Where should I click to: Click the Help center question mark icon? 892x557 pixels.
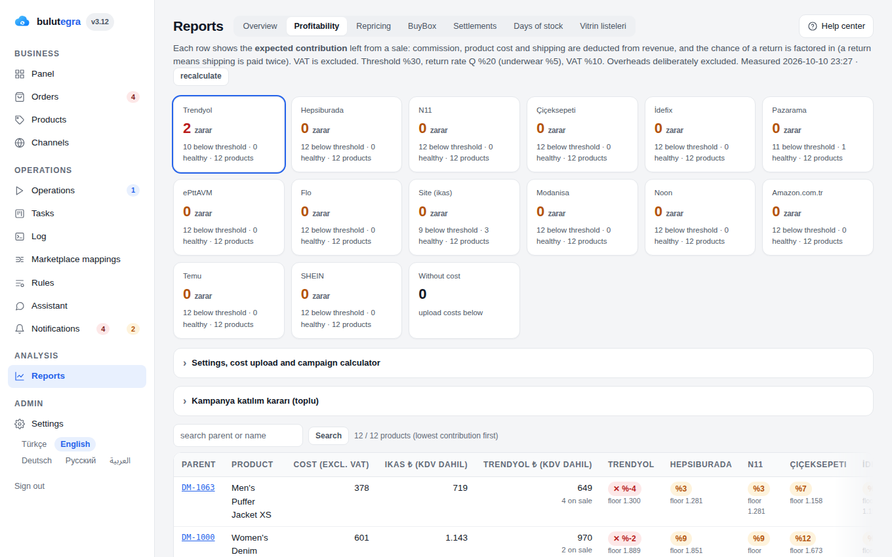[813, 26]
